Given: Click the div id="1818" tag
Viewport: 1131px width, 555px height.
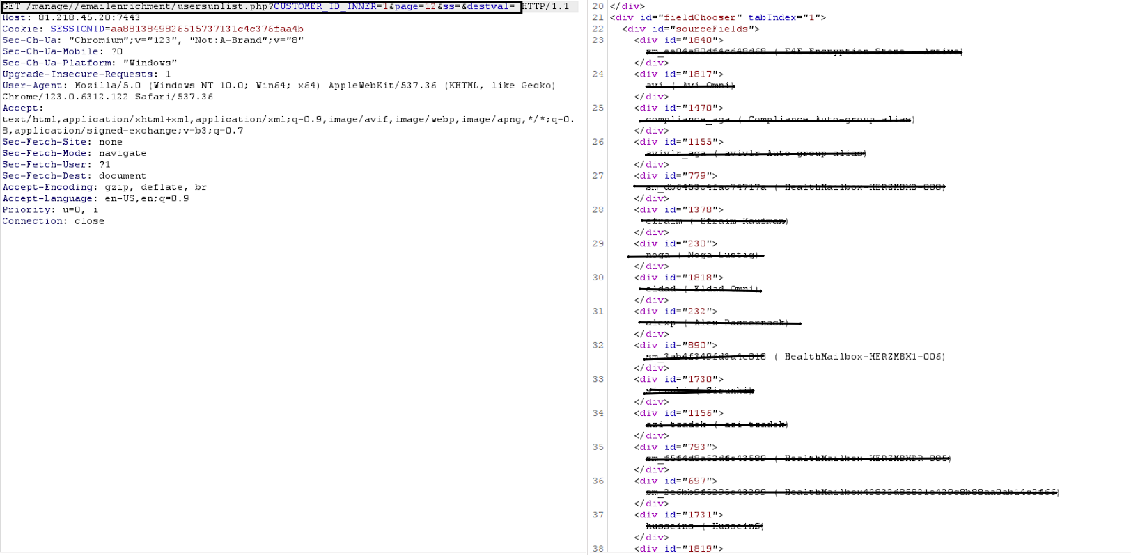Looking at the screenshot, I should pos(679,277).
